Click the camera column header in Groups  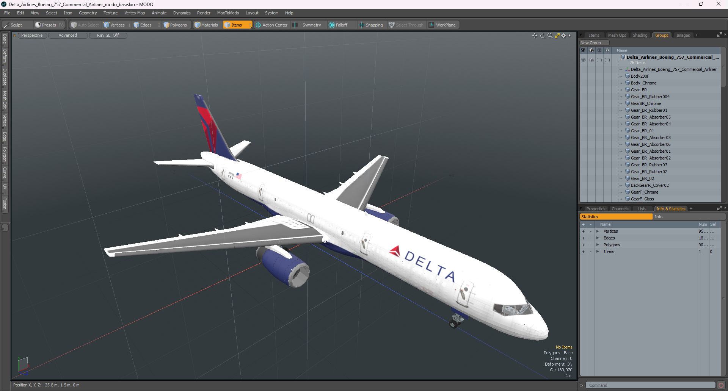[591, 50]
